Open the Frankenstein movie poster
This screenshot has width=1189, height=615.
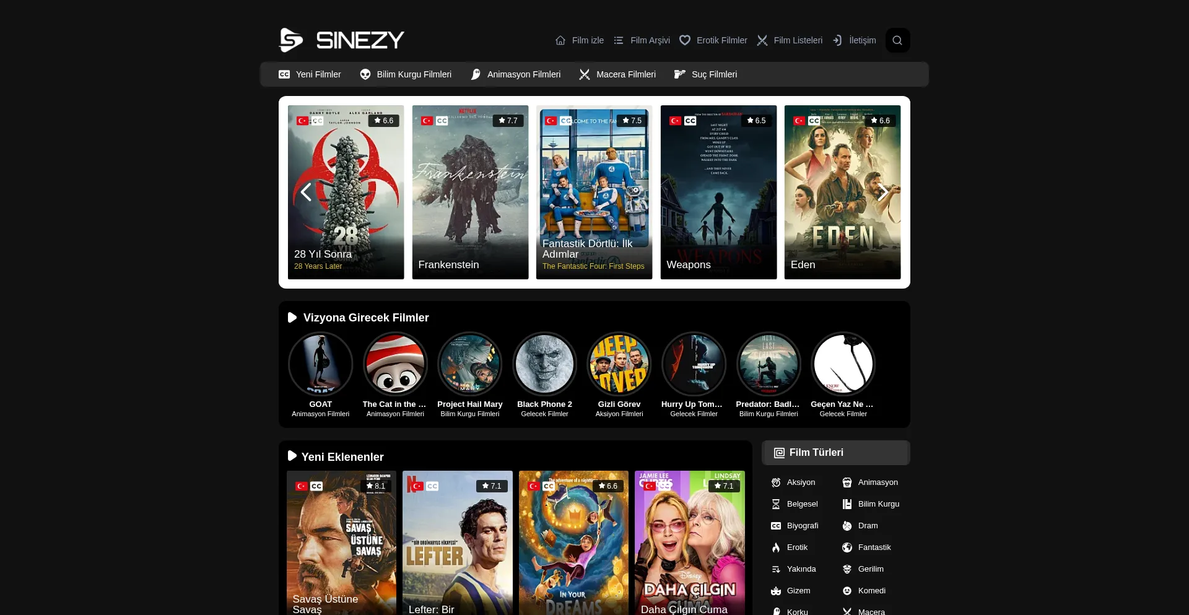470,192
